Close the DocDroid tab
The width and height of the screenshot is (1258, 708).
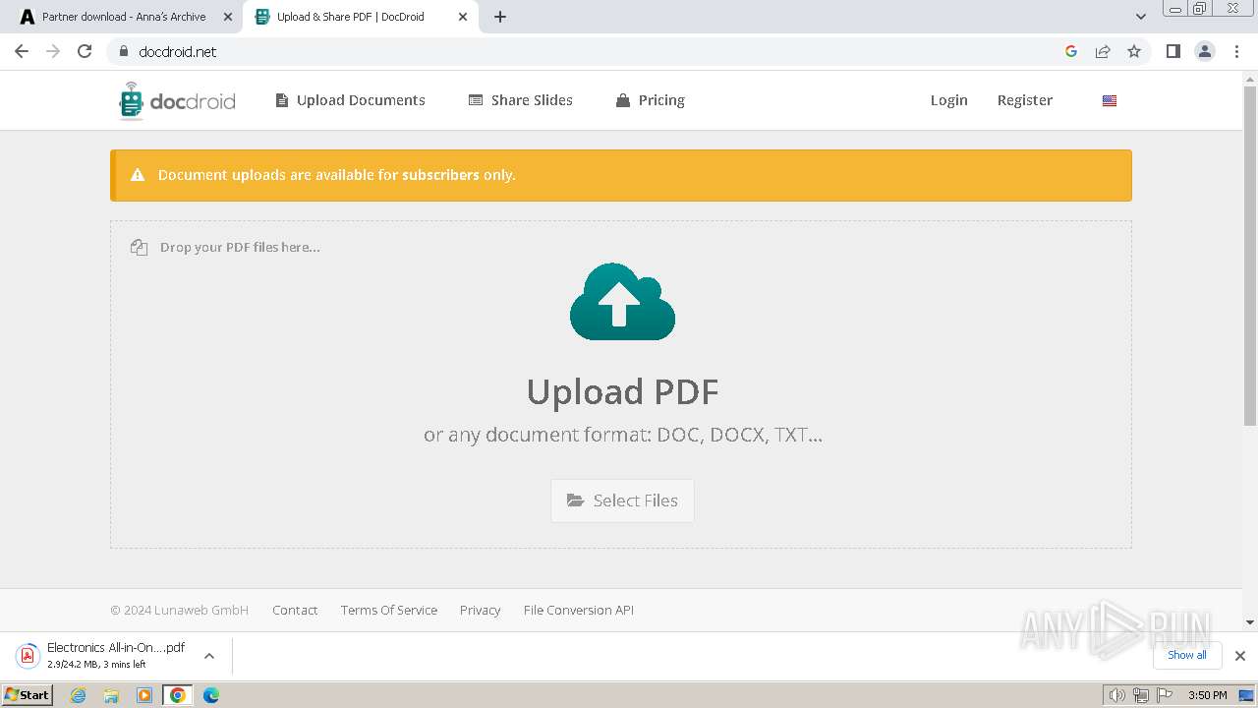(463, 17)
